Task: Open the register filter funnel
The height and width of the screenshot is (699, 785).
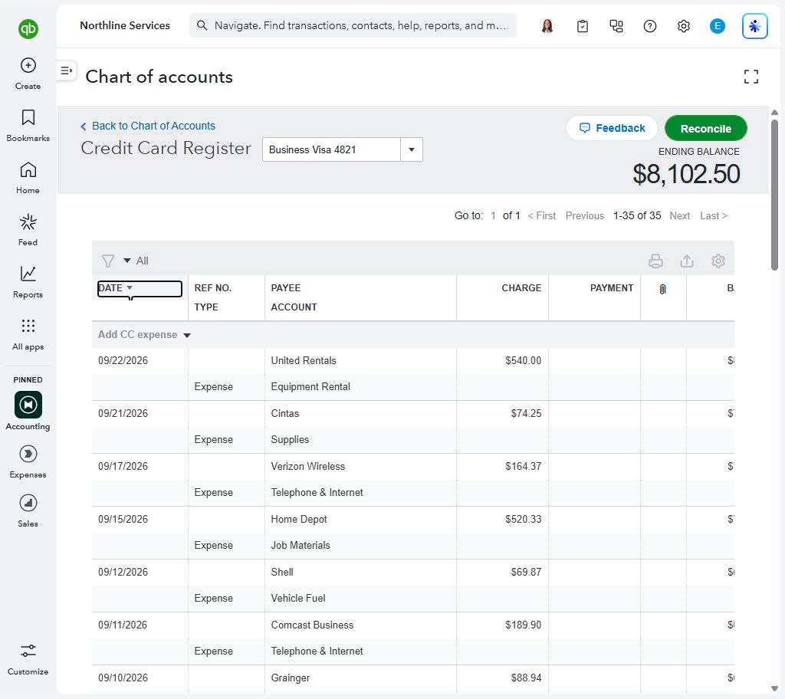Action: tap(108, 261)
